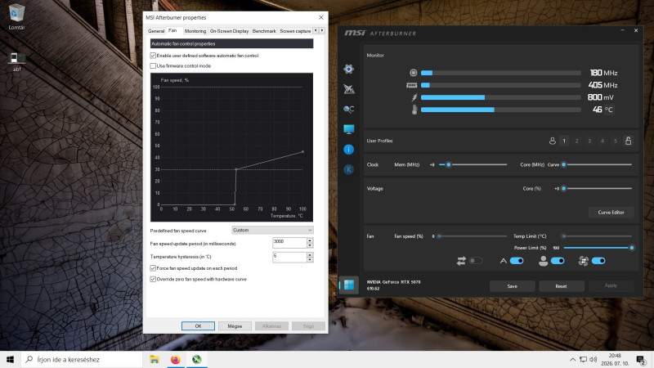
Task: Click the Curve Editor button
Action: [x=611, y=213]
